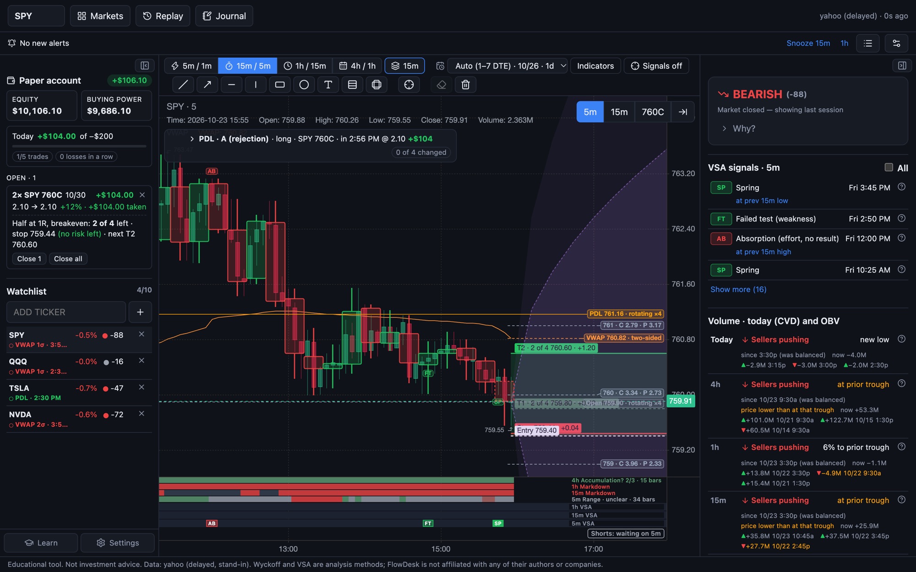Select the text annotation tool
Screen dimensions: 916x572
tap(328, 85)
